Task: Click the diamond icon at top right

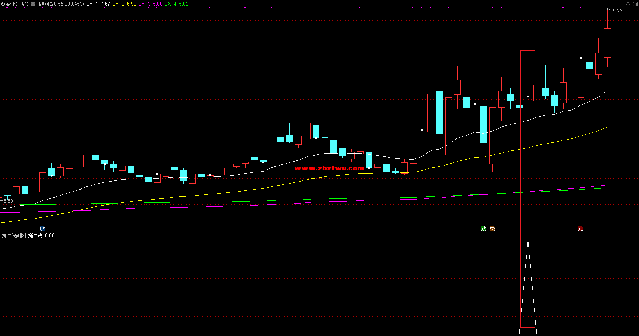Action: [628, 4]
